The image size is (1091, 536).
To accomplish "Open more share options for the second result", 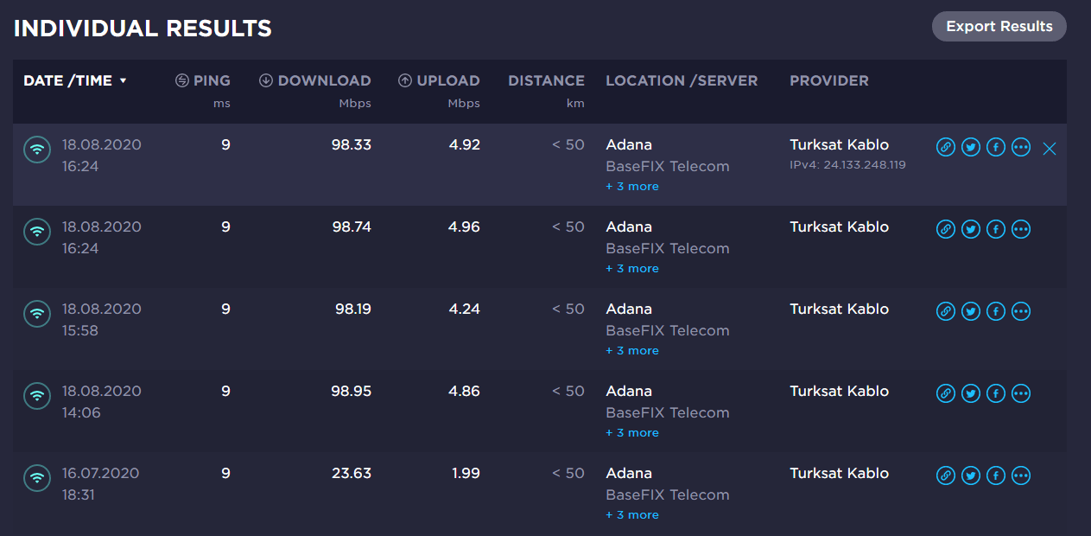I will point(1020,229).
